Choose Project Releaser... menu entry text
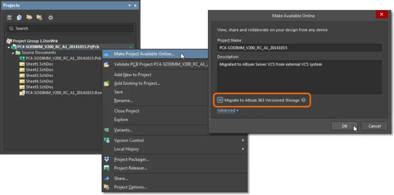The image size is (394, 195). click(131, 168)
